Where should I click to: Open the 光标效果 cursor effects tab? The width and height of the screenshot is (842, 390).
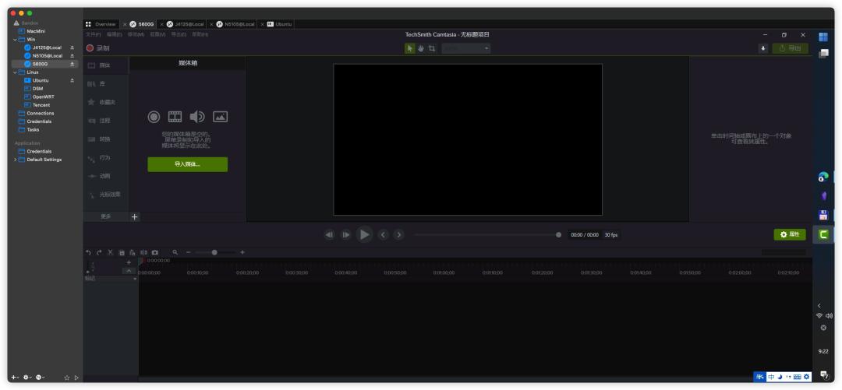(x=106, y=194)
